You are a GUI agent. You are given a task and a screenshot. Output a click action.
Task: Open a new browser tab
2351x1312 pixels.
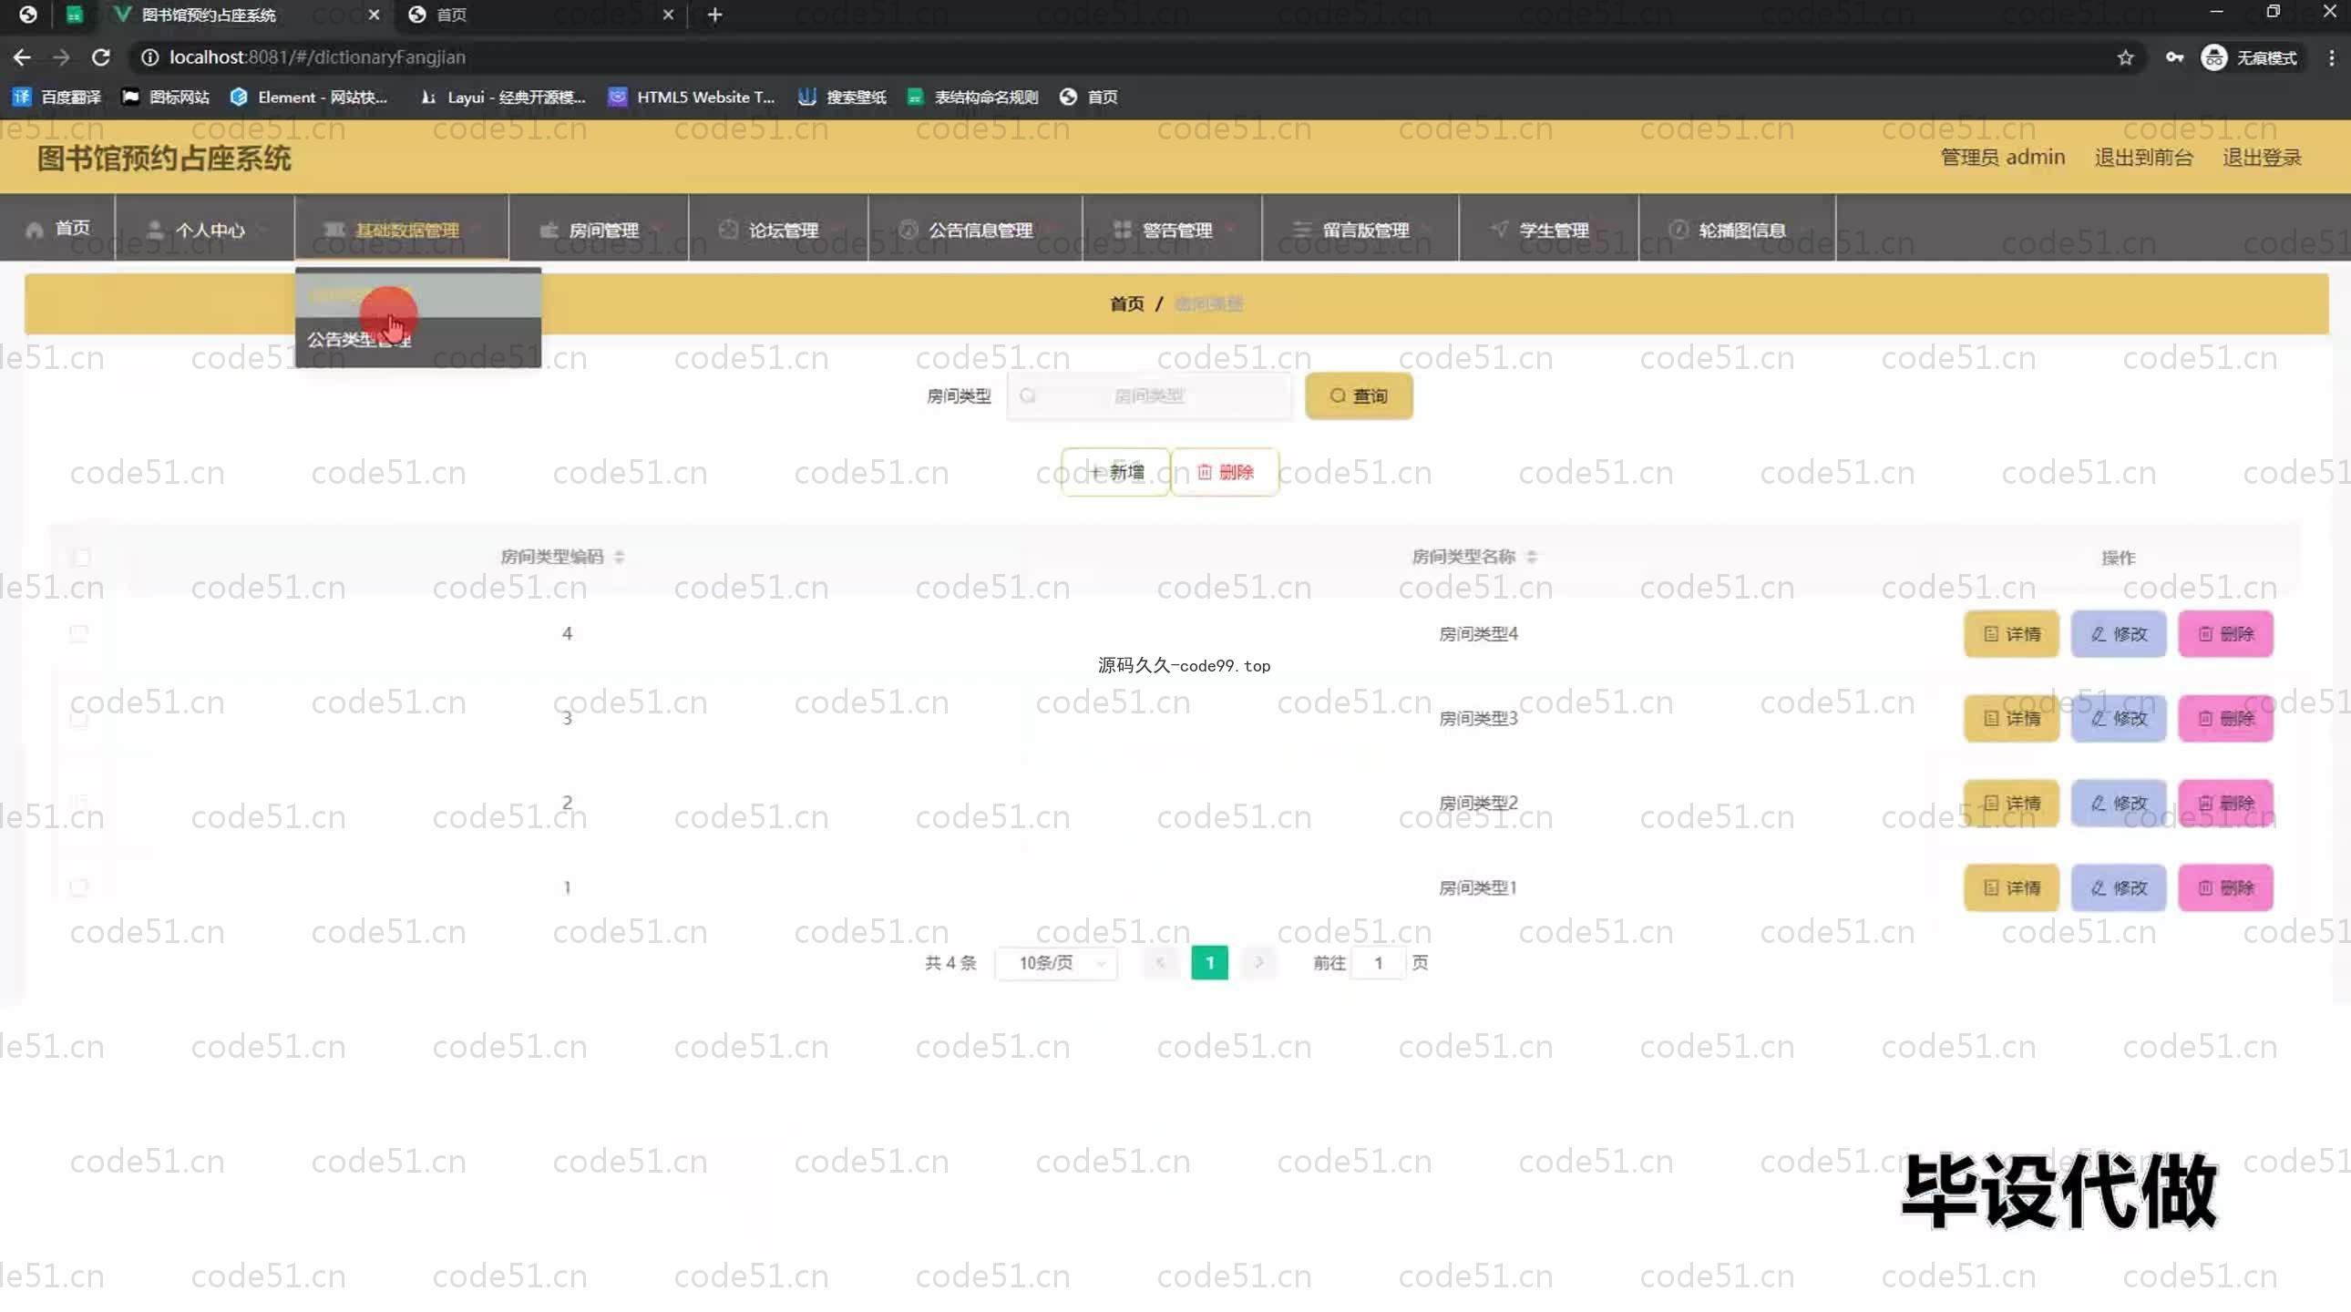(714, 15)
